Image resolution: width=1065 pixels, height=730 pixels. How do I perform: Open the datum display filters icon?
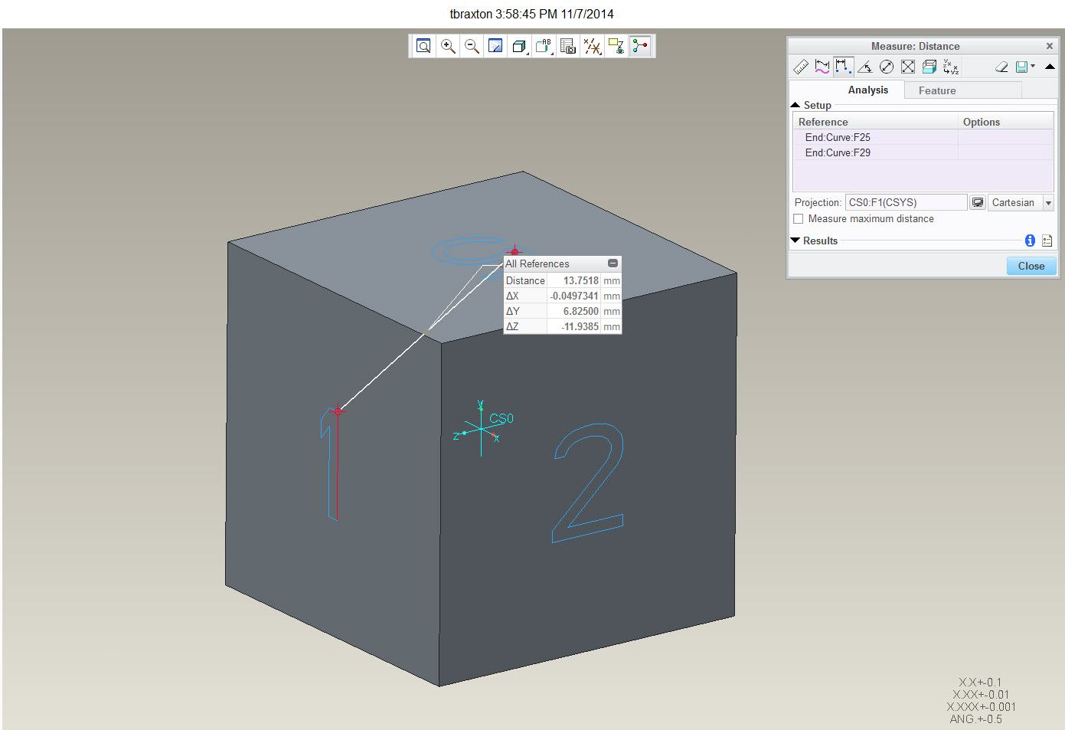point(592,46)
